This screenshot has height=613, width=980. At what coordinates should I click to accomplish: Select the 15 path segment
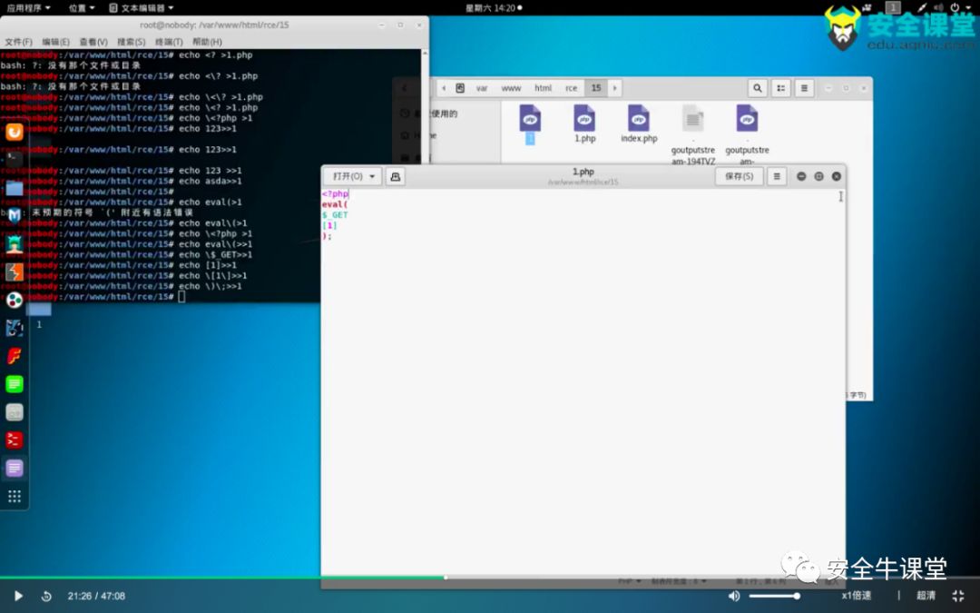click(x=596, y=88)
